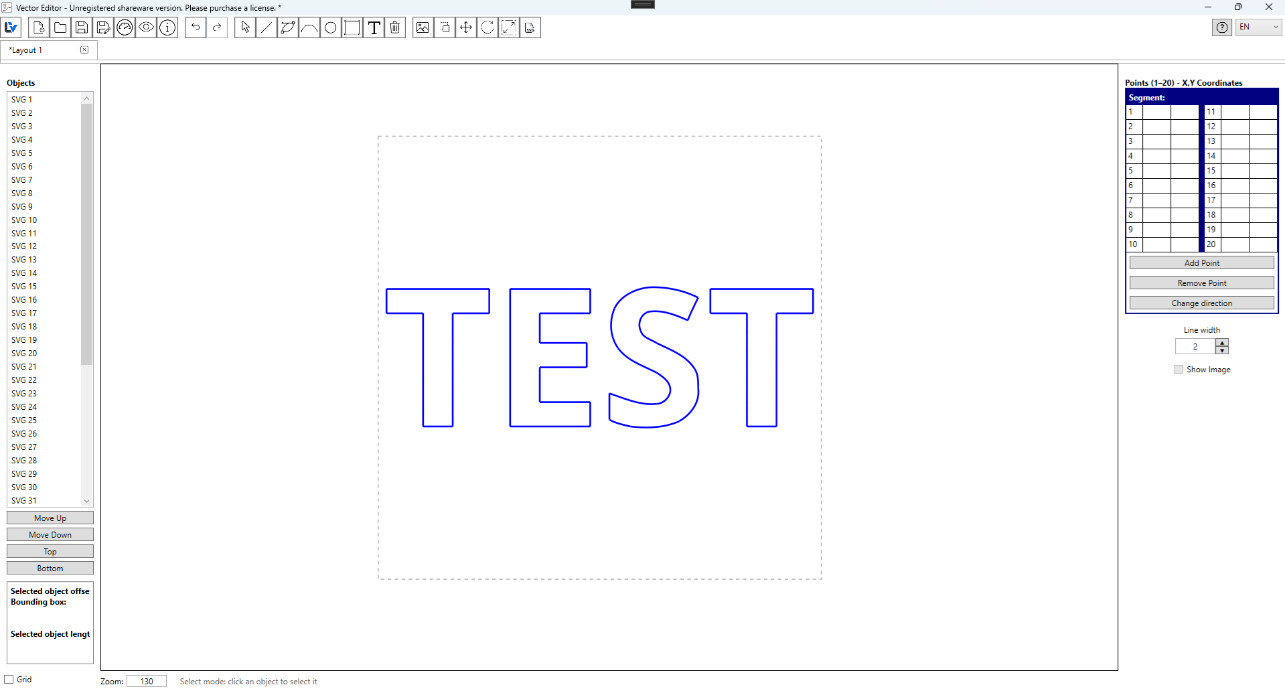Click the trash delete icon
Image resolution: width=1285 pixels, height=689 pixels.
pyautogui.click(x=395, y=27)
